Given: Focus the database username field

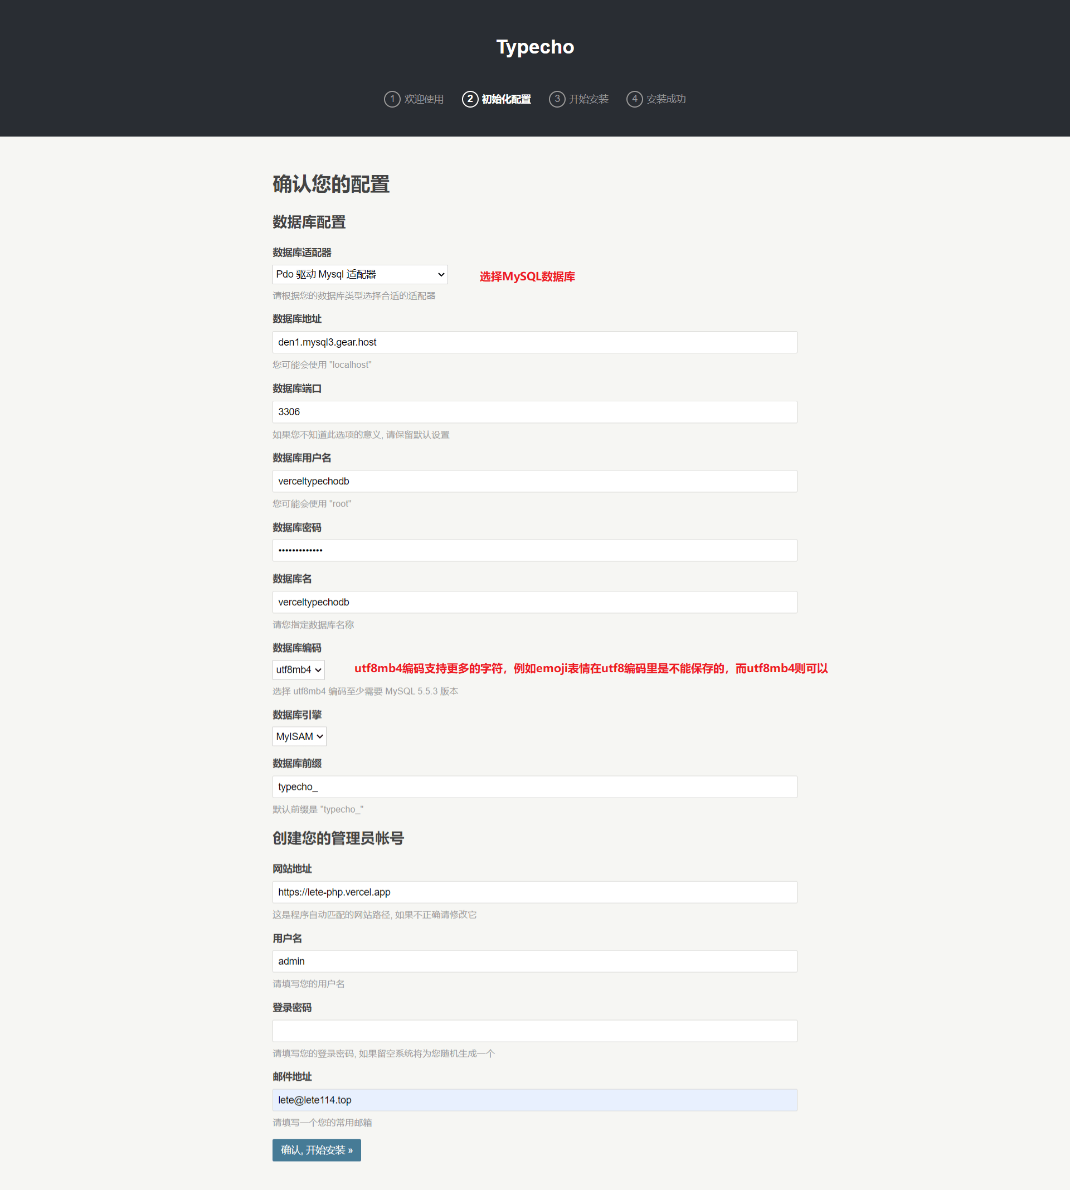Looking at the screenshot, I should (534, 482).
